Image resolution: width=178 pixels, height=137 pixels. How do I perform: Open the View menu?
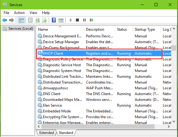coord(33,13)
